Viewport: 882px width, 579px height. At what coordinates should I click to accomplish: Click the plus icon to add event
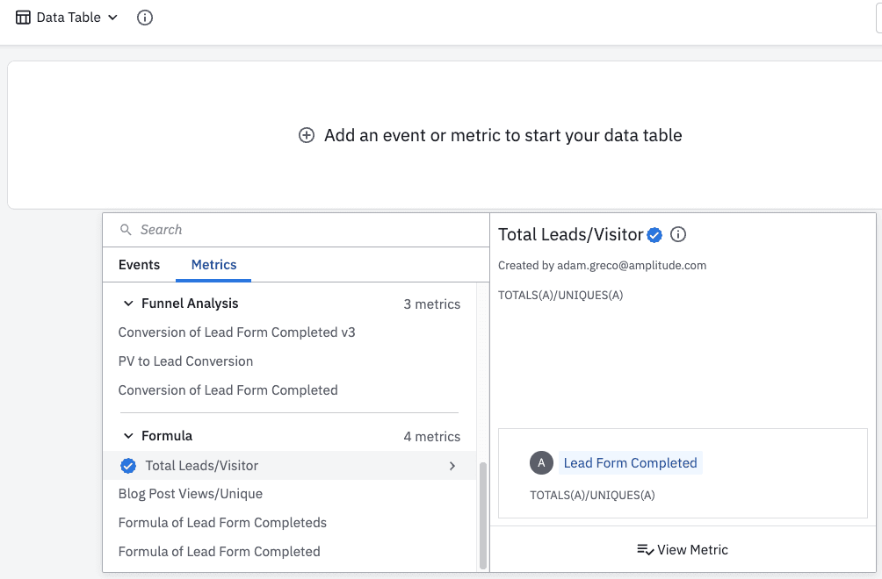coord(307,135)
